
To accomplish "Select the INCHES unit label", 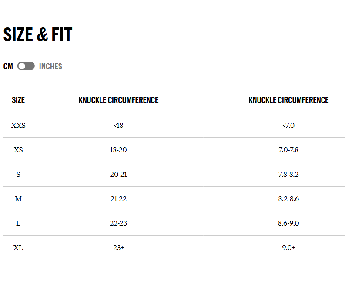I will click(x=50, y=66).
